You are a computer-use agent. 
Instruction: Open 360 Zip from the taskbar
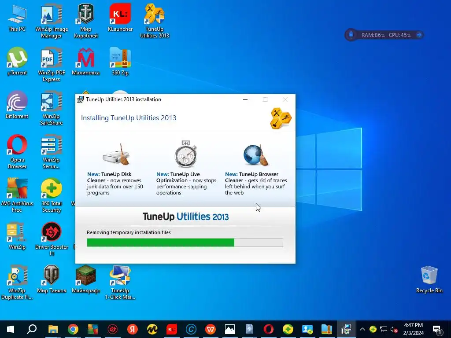click(327, 329)
